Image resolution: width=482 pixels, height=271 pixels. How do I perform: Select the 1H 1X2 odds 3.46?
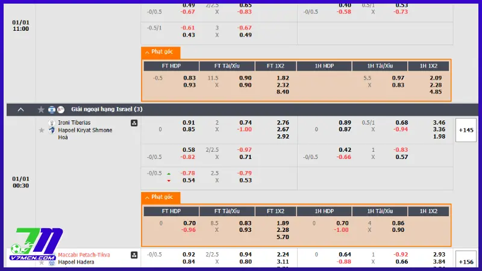click(439, 123)
